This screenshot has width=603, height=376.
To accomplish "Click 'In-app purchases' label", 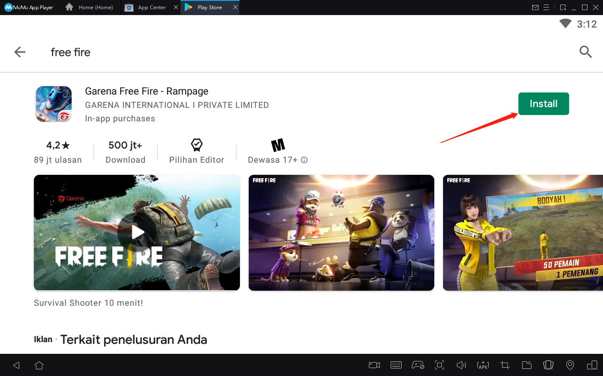I will point(120,118).
